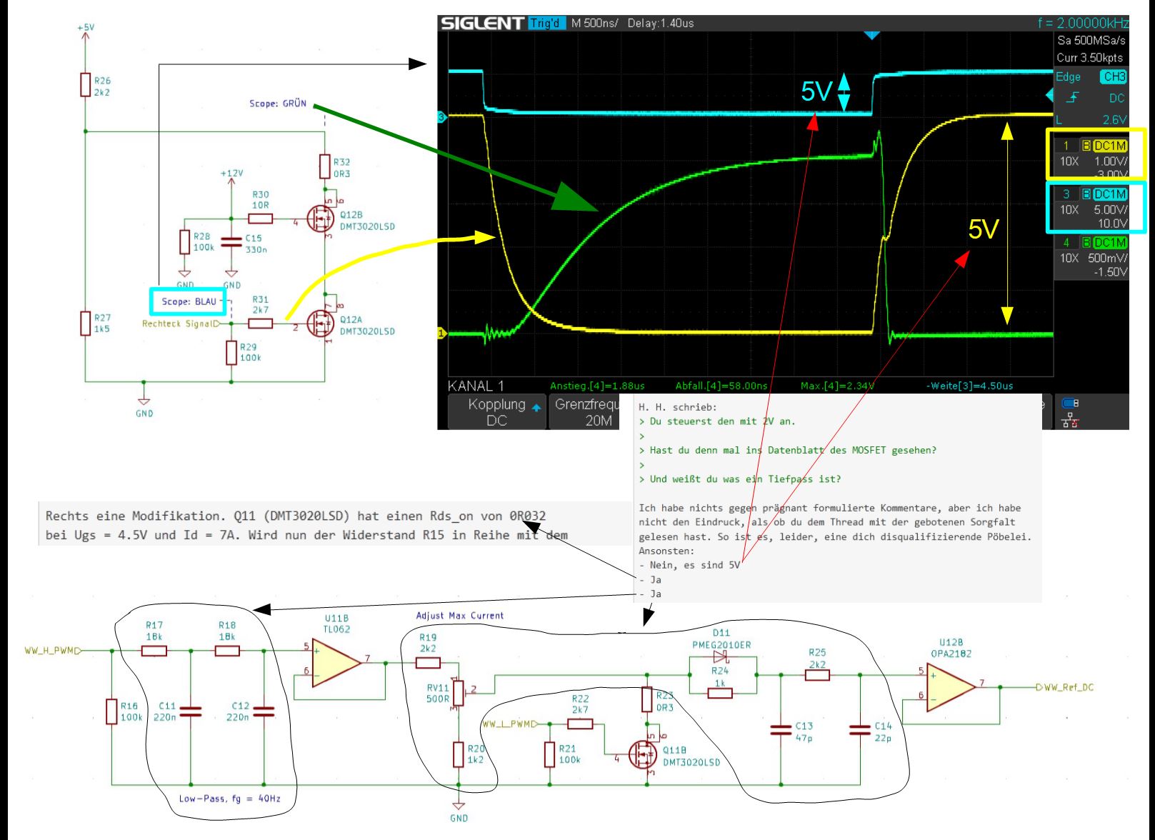Click the Anstieg.[4]=1.88us measurement readout
The height and width of the screenshot is (840, 1155).
[x=597, y=386]
